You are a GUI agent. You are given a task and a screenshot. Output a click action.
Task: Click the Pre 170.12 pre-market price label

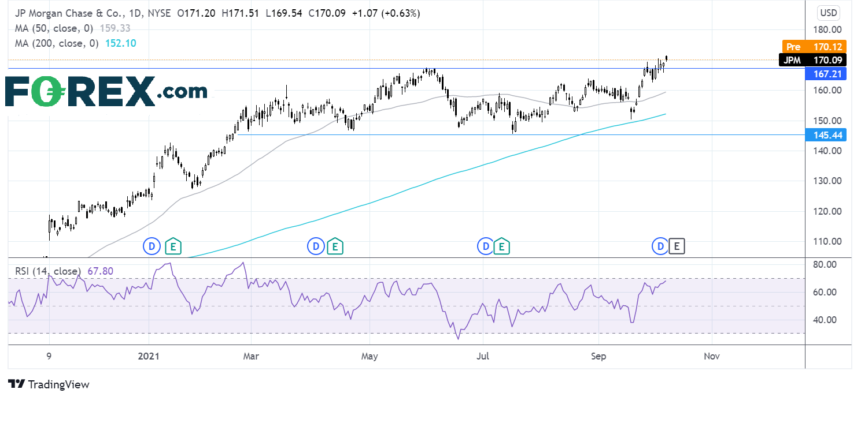pyautogui.click(x=815, y=47)
